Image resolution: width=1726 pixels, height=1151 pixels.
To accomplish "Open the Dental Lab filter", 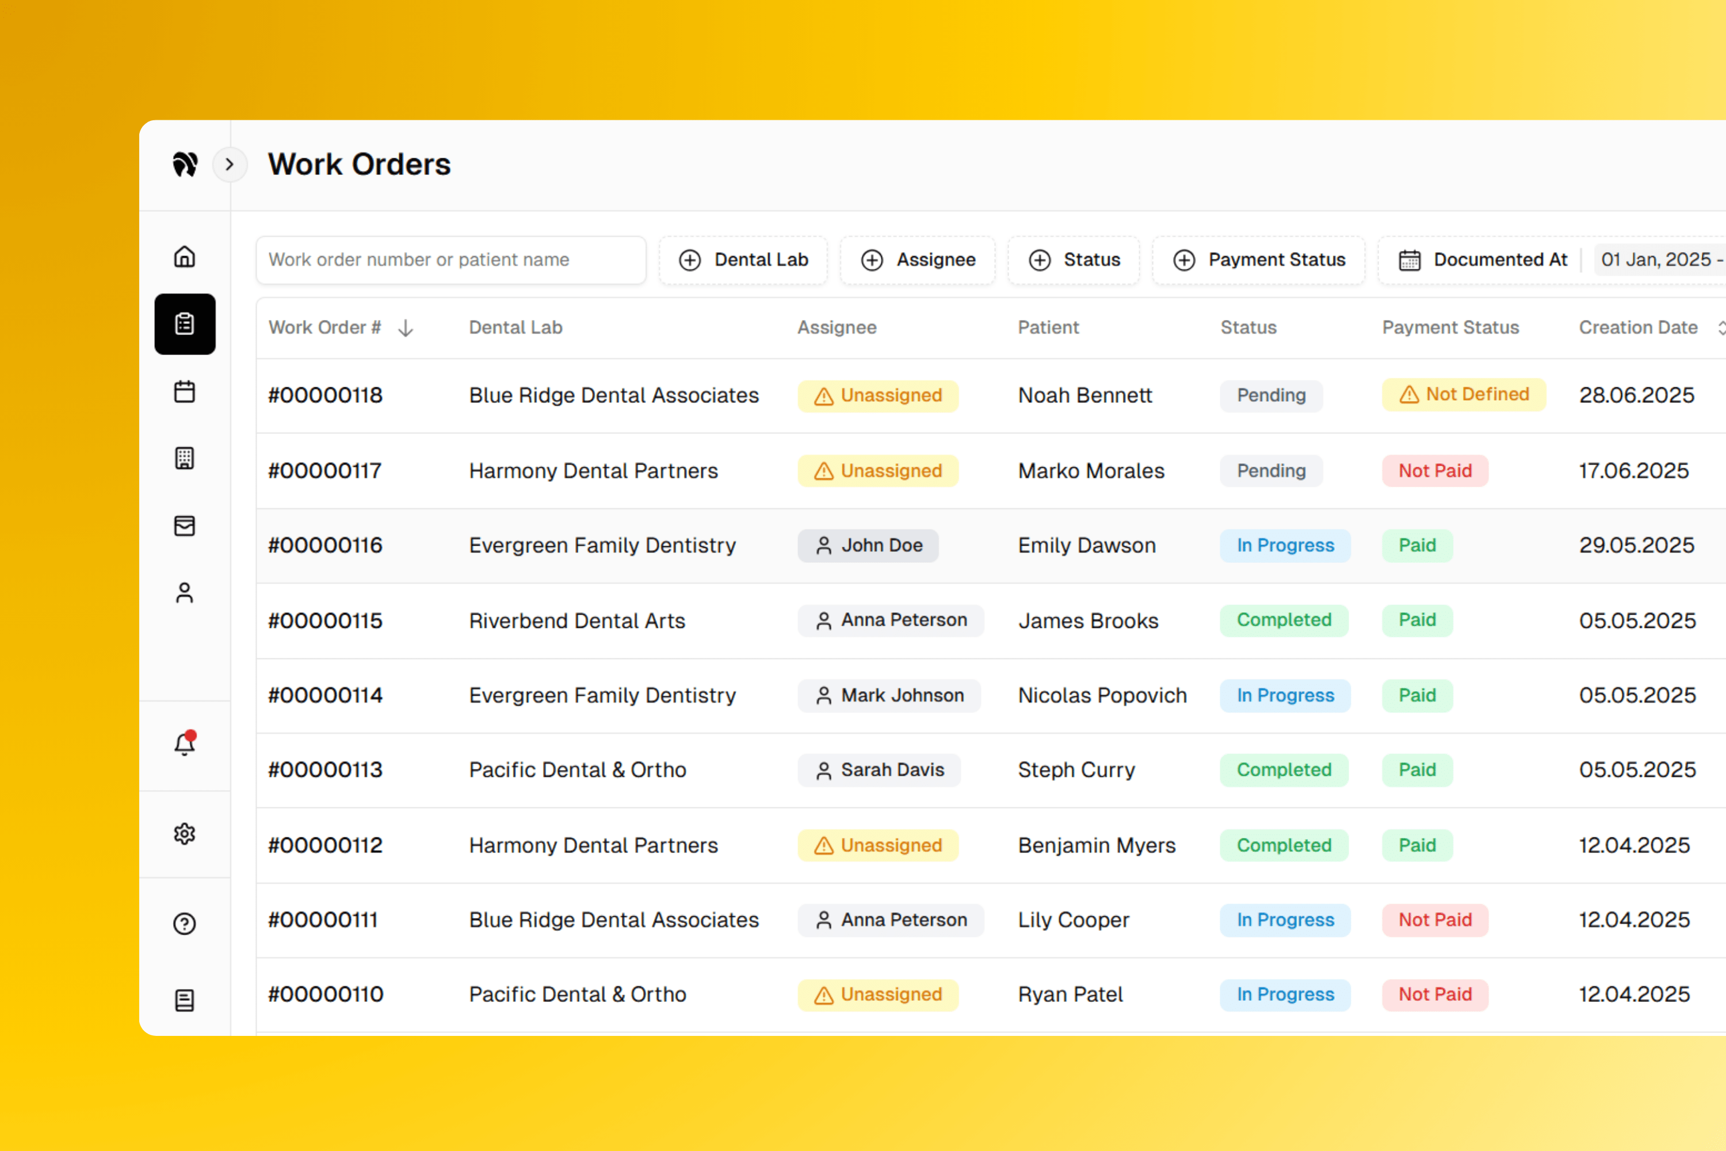I will [743, 260].
